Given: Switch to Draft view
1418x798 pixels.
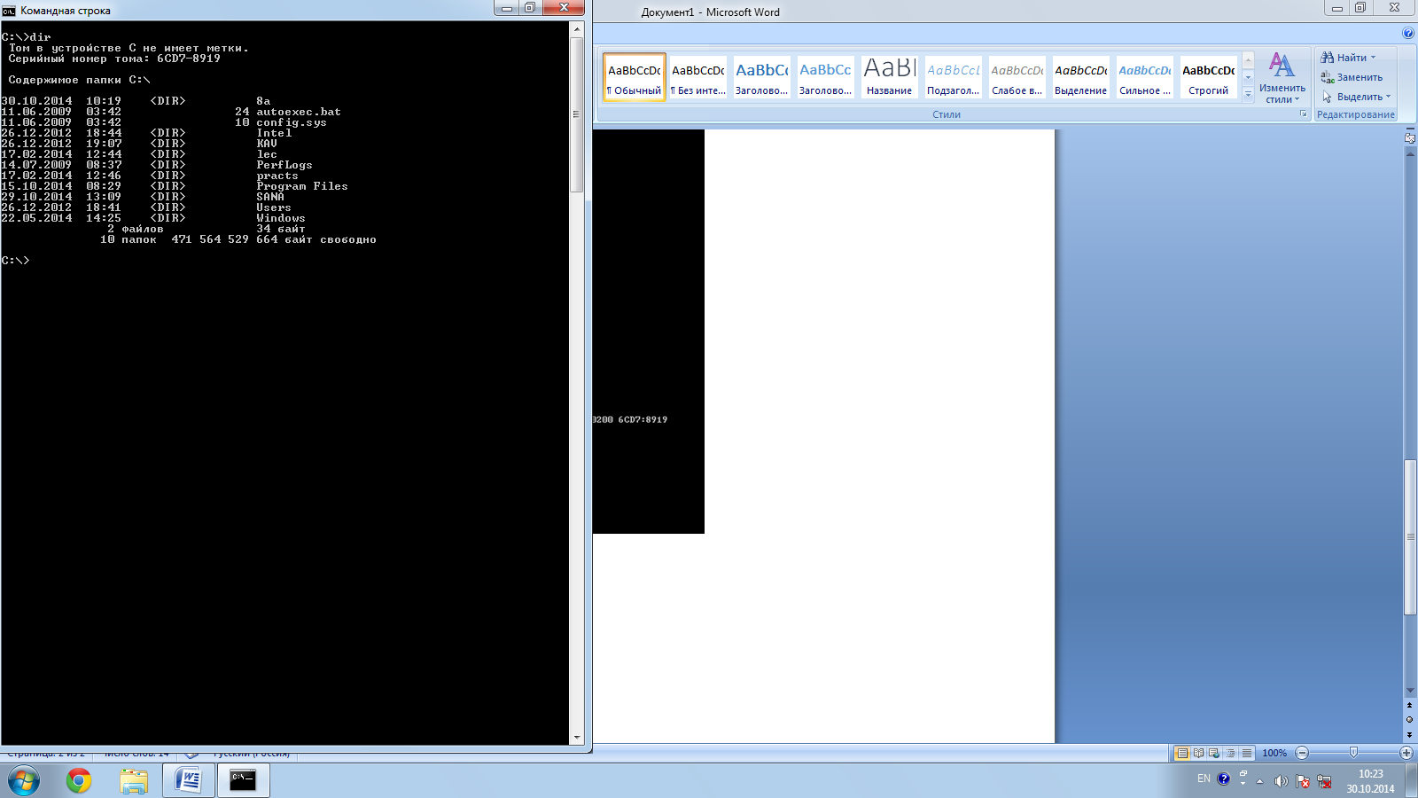Looking at the screenshot, I should tap(1247, 753).
